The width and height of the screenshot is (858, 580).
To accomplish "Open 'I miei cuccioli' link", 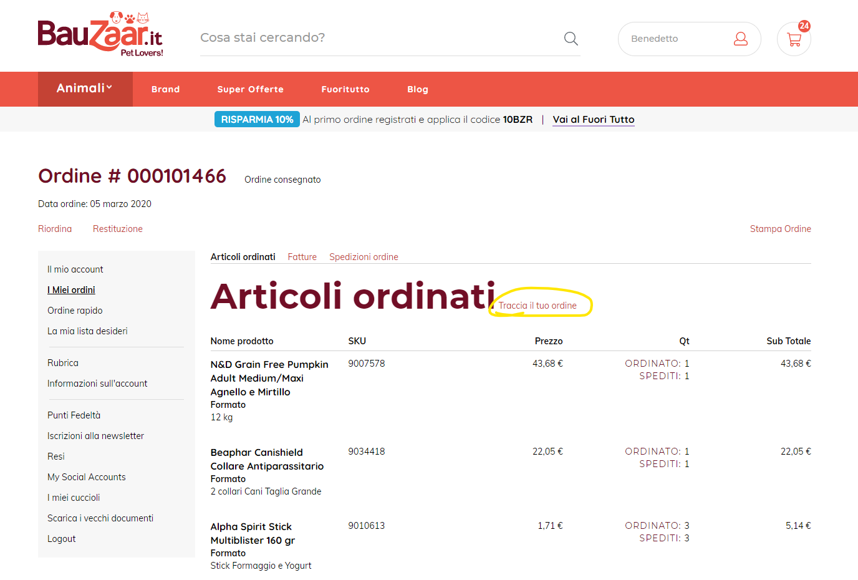I will point(74,498).
